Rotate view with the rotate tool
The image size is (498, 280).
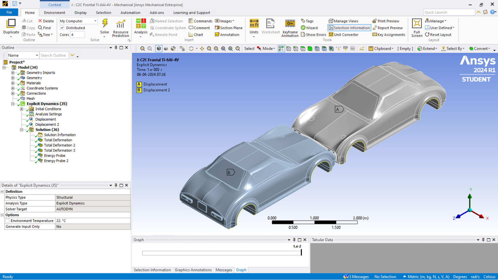tap(191, 48)
